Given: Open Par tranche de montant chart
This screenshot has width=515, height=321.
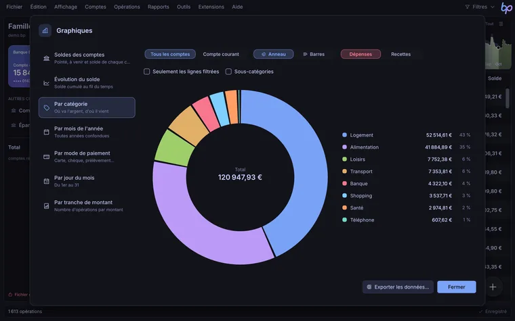Looking at the screenshot, I should (x=87, y=206).
